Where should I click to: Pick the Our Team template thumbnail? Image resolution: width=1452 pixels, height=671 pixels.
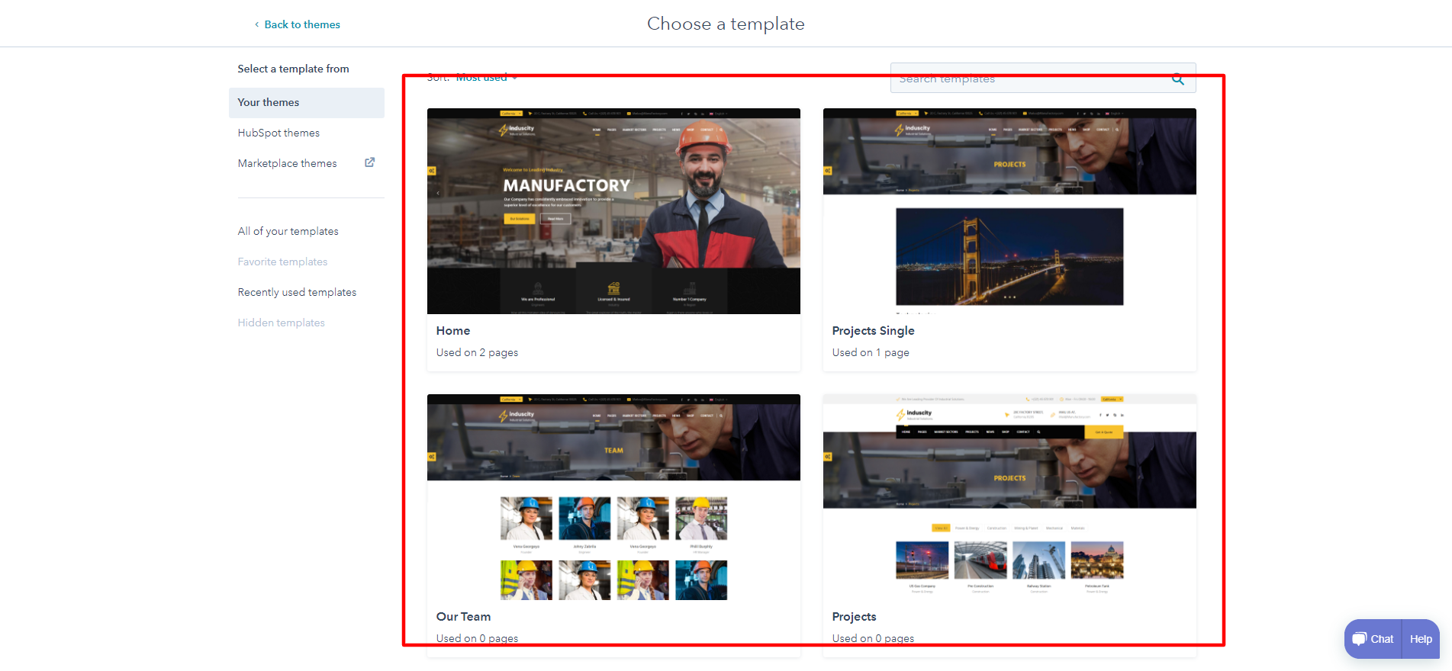(x=613, y=497)
